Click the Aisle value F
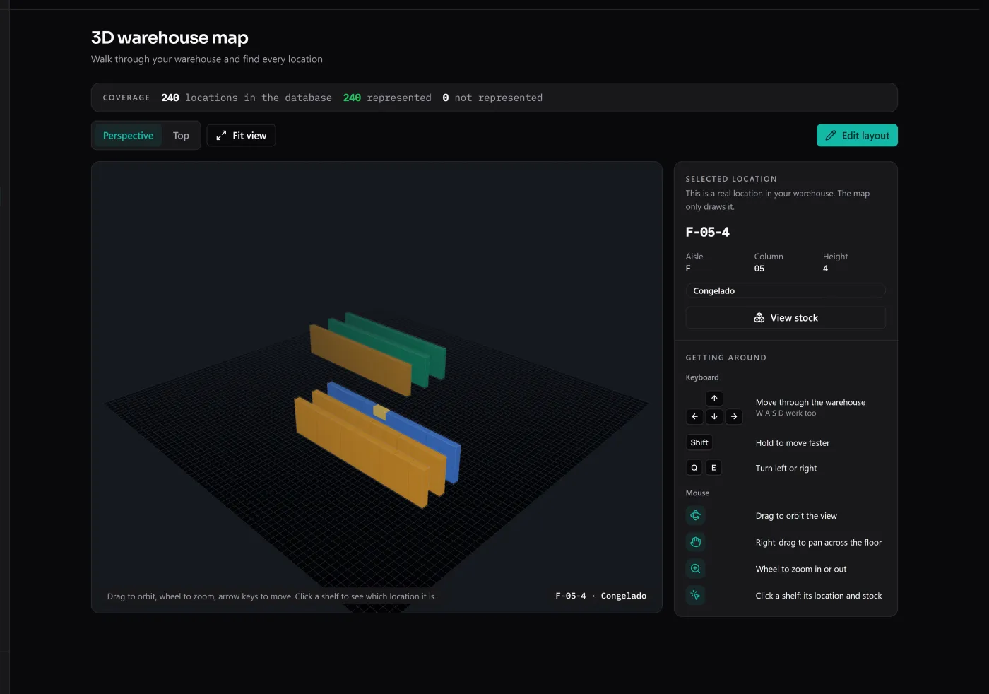The height and width of the screenshot is (694, 989). (688, 269)
